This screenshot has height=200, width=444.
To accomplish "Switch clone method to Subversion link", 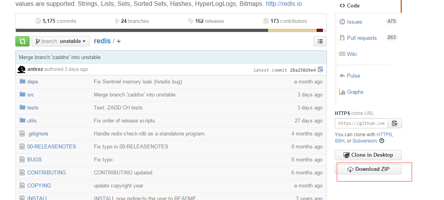I will (365, 141).
